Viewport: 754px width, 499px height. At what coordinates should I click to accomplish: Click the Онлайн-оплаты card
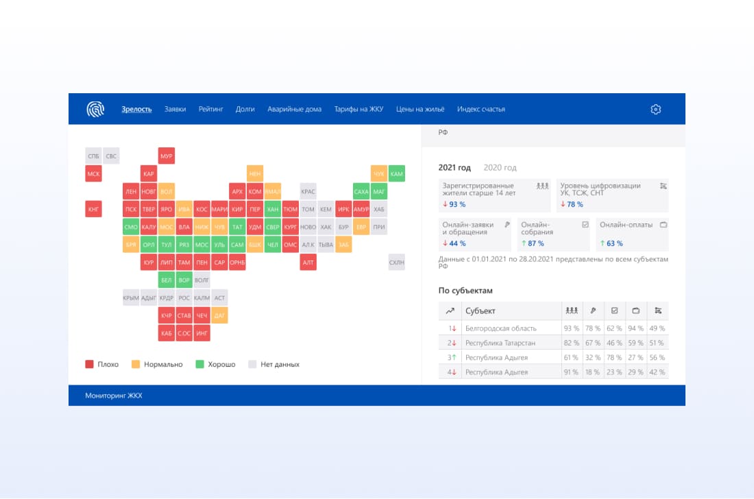pyautogui.click(x=633, y=234)
